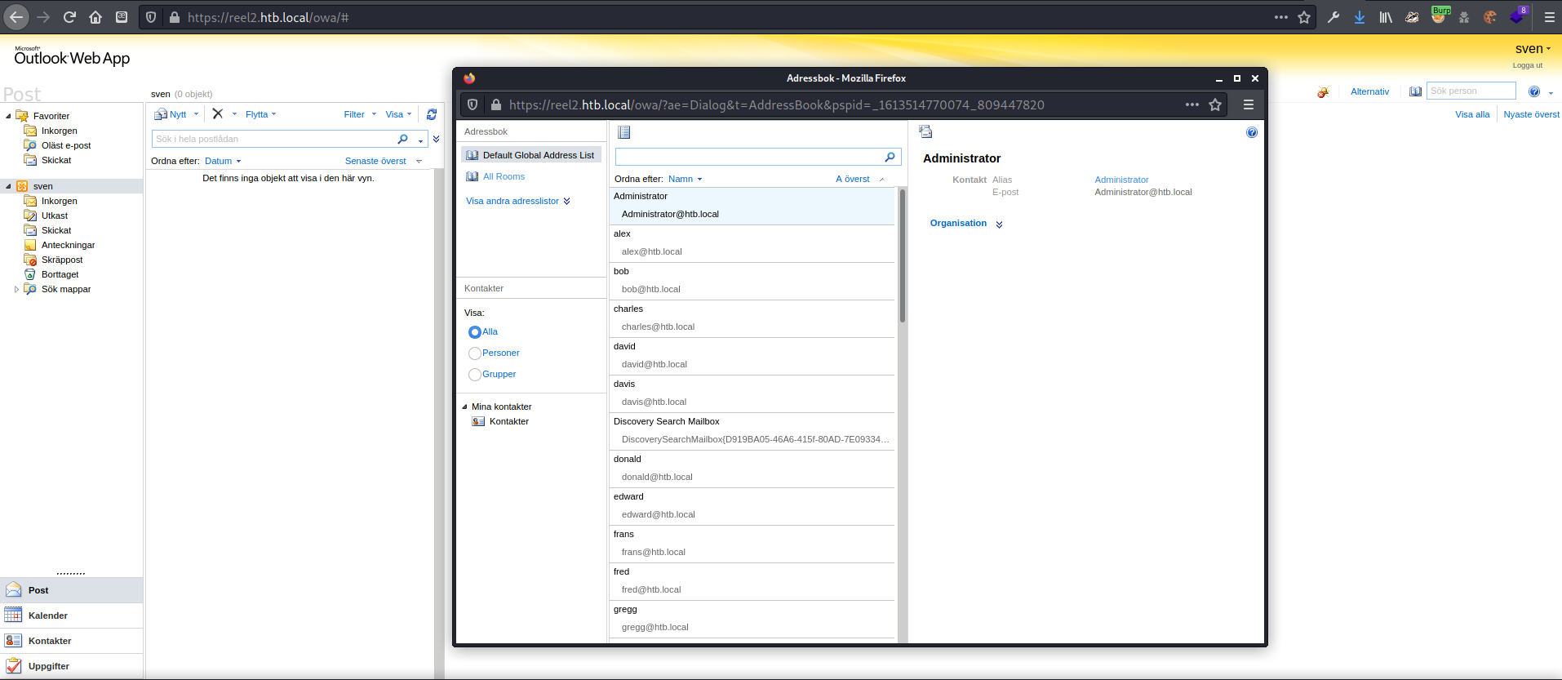The height and width of the screenshot is (680, 1562).
Task: Select the Alla radio button
Action: tap(475, 332)
